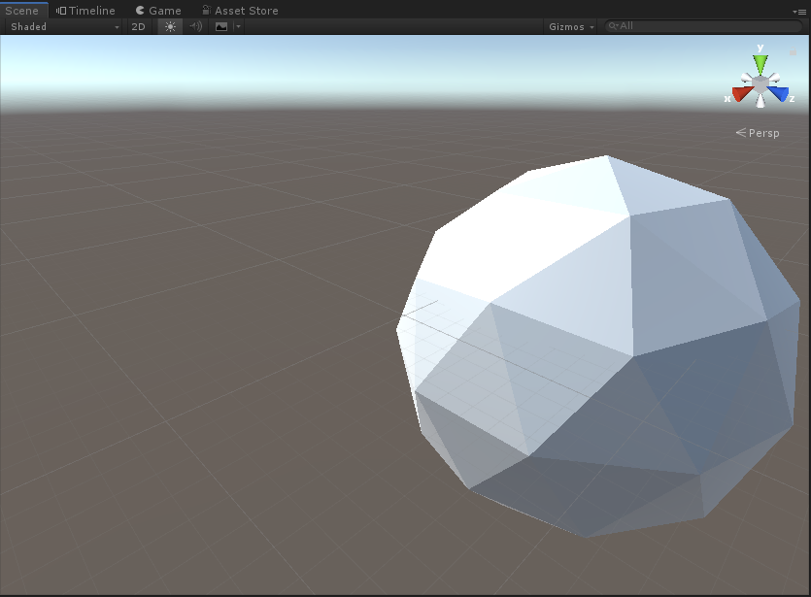Open the Timeline tab
This screenshot has width=811, height=597.
[x=85, y=11]
